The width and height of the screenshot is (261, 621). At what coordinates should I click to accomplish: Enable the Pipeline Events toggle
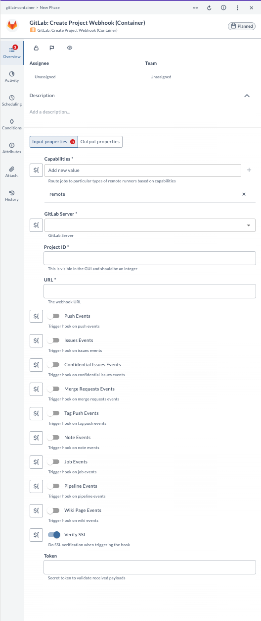(x=53, y=486)
